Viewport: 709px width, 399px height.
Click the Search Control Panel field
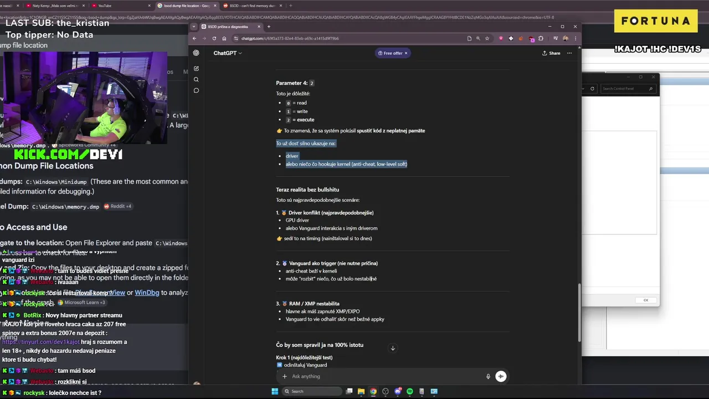click(628, 89)
